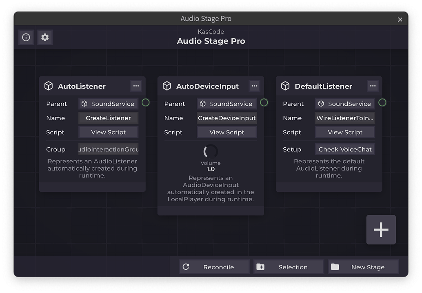Open the AutoDeviceInput three-dot menu
The height and width of the screenshot is (293, 422).
click(254, 86)
